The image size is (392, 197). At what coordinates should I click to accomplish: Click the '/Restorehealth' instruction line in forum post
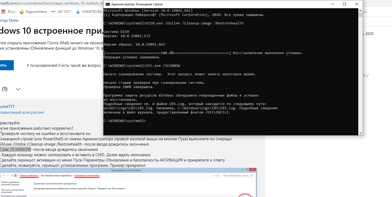coord(74,144)
